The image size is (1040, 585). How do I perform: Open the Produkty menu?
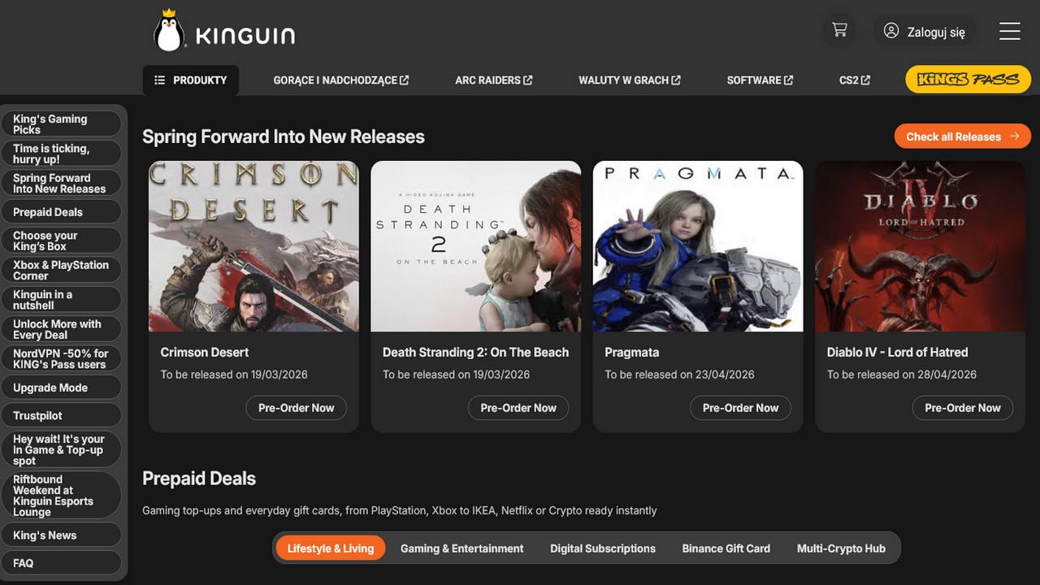[x=191, y=80]
